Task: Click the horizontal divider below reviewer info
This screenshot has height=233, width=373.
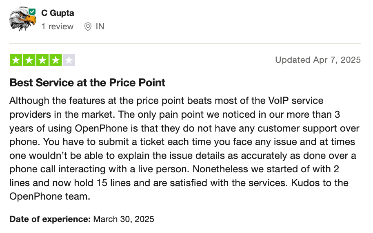Action: pyautogui.click(x=185, y=44)
